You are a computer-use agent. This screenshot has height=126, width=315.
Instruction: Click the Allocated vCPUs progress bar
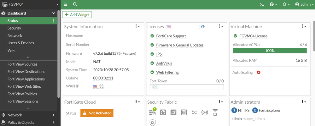click(x=270, y=51)
